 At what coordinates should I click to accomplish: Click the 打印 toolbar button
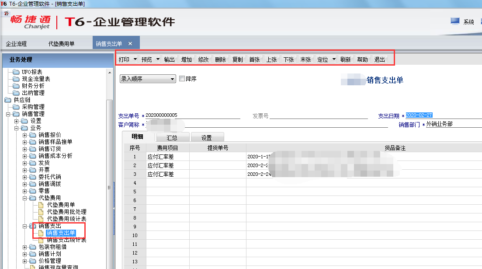124,59
